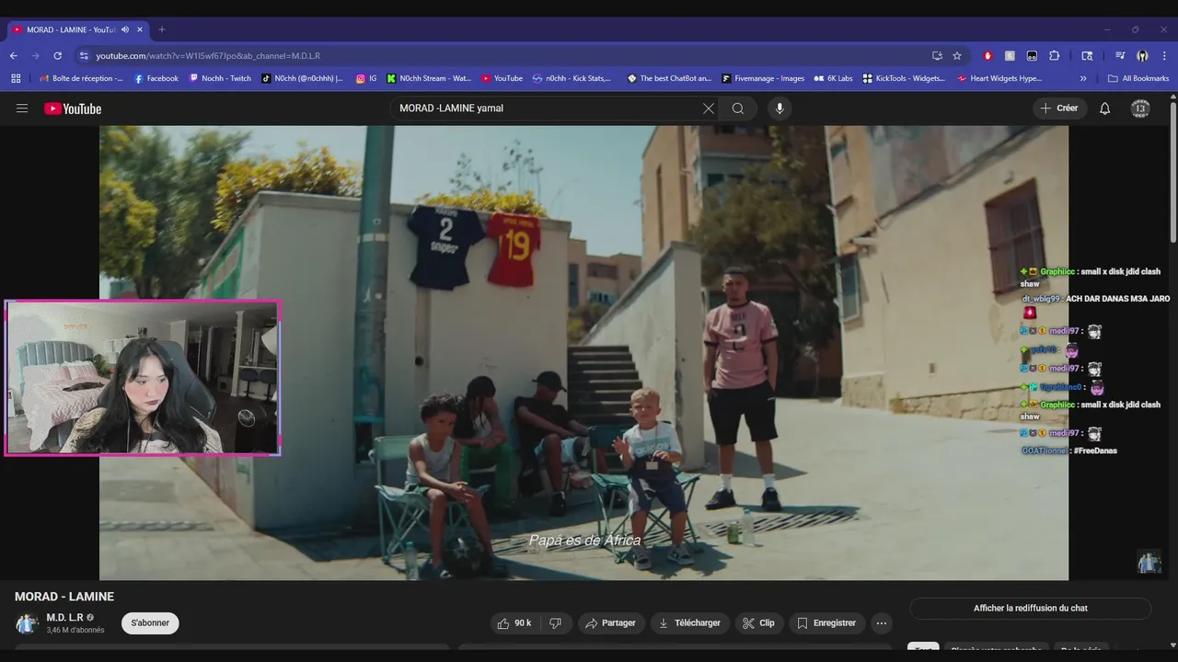The height and width of the screenshot is (662, 1178).
Task: Reload the page
Action: point(58,56)
